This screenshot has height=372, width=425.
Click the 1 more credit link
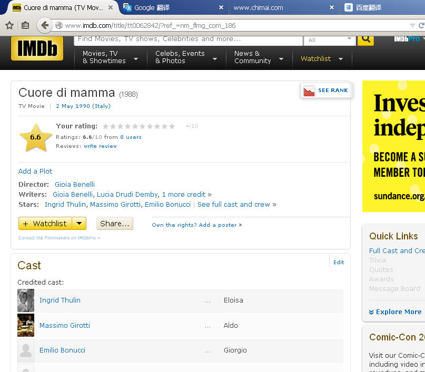coord(184,195)
